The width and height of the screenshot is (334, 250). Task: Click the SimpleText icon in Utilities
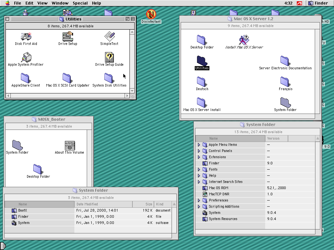click(x=110, y=36)
